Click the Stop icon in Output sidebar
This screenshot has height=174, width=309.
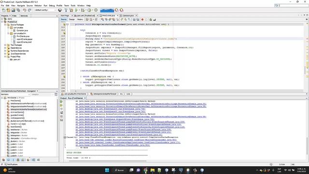pos(61,116)
